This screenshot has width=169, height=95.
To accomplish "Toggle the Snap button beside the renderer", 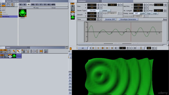I will (x=70, y=72).
